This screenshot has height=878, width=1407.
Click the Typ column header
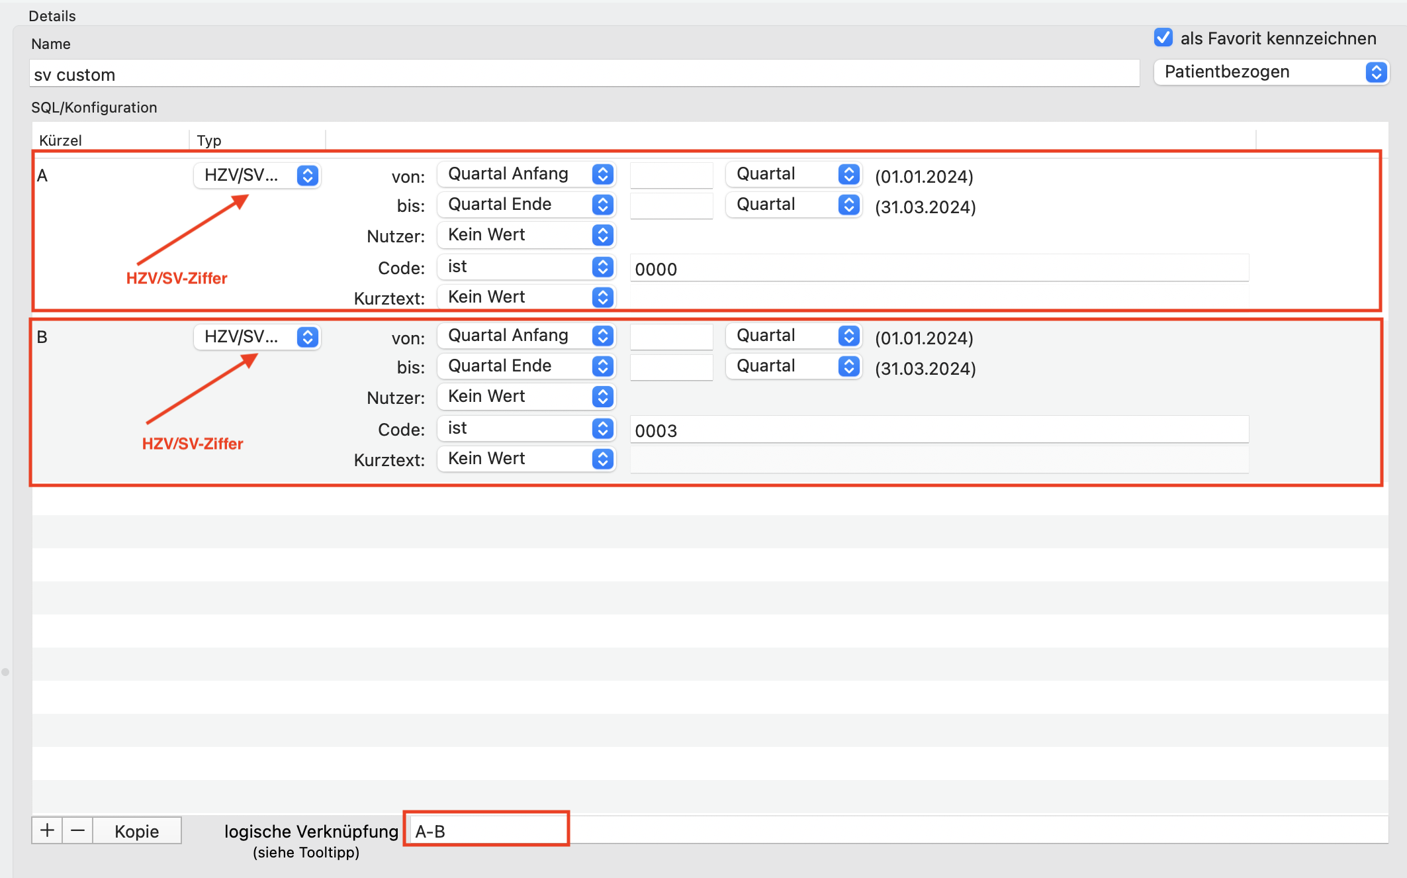pos(209,140)
